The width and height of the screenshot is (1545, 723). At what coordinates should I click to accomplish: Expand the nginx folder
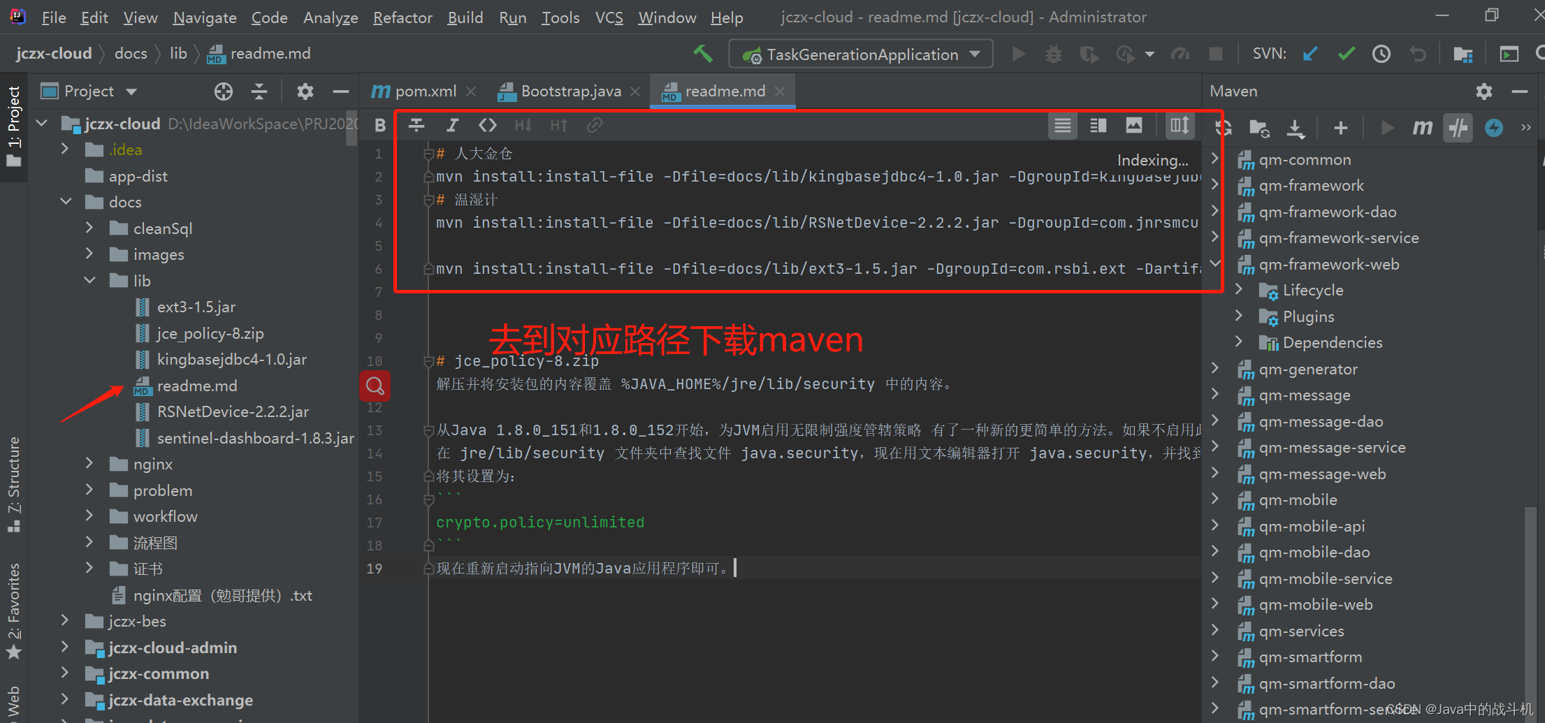click(x=89, y=463)
